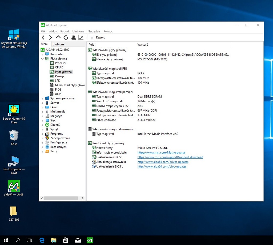Click the Zabezpieczenia shield icon
This screenshot has width=273, height=245.
click(x=47, y=138)
